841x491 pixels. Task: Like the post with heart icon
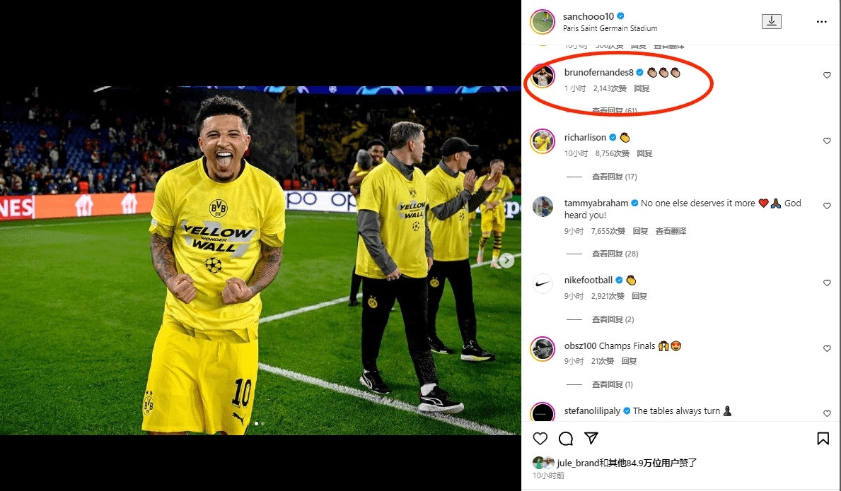click(540, 439)
